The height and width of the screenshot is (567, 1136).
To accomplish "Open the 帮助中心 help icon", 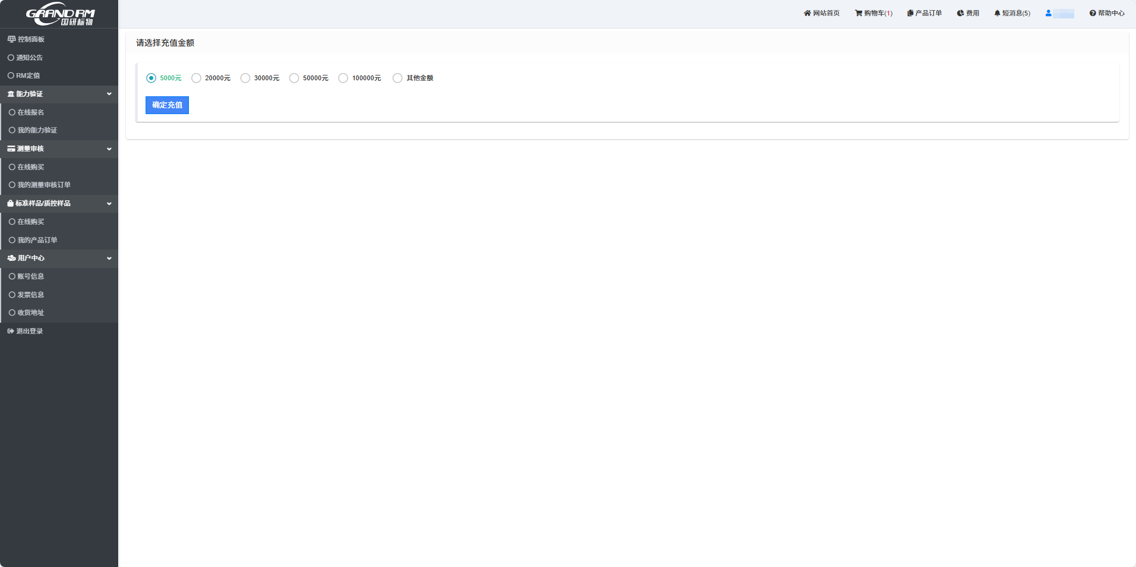I will [x=1092, y=12].
